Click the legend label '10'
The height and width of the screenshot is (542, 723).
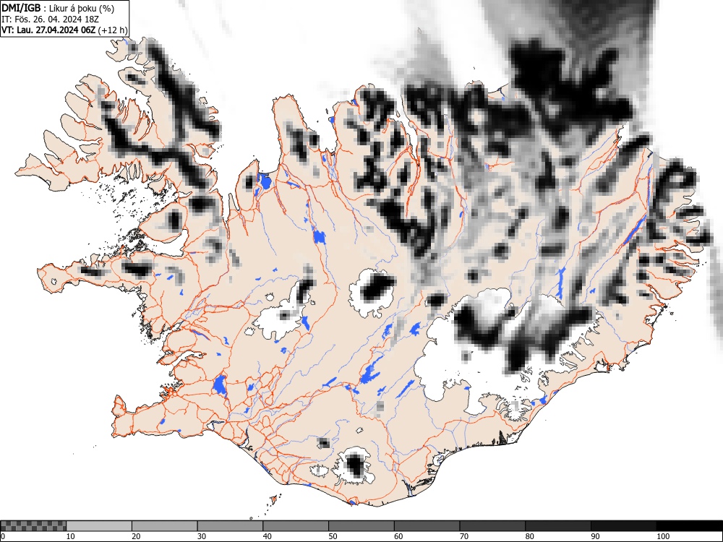[x=71, y=536]
